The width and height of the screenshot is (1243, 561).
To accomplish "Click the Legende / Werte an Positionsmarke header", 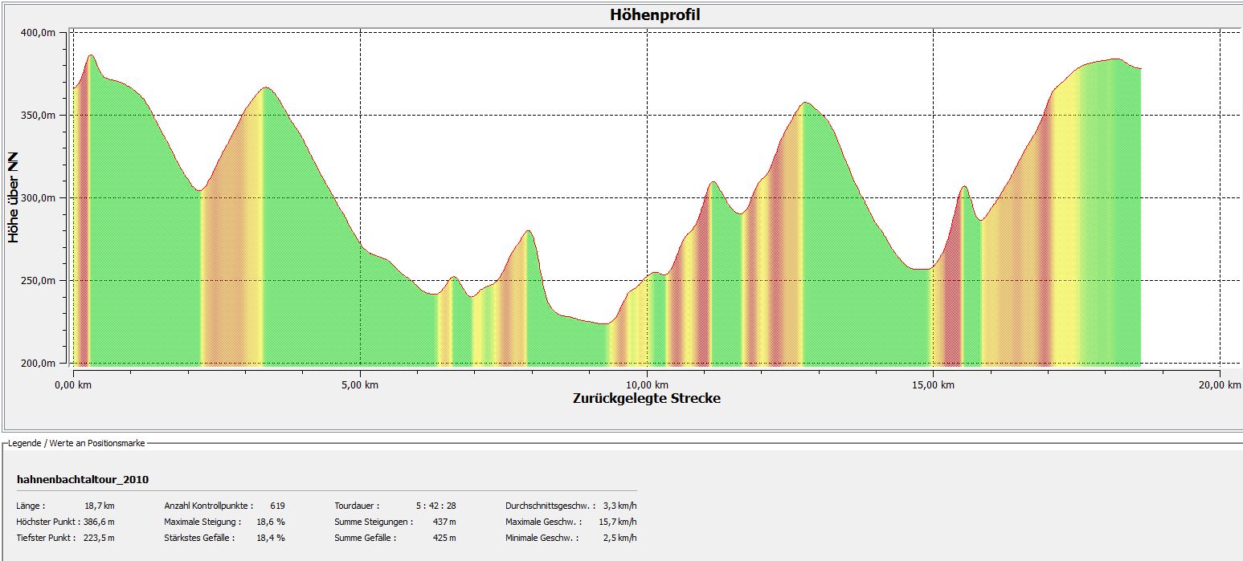I will [x=76, y=443].
